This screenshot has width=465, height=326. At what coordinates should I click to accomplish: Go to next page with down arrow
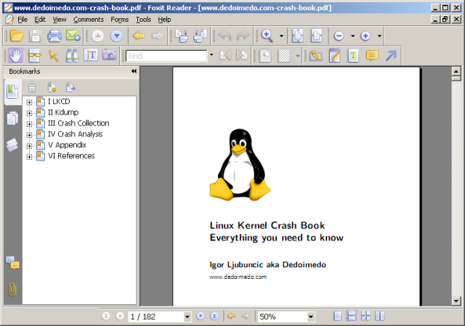(x=116, y=36)
